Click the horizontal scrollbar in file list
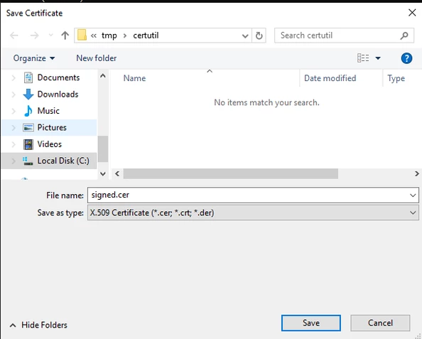422x339 pixels. (231, 173)
